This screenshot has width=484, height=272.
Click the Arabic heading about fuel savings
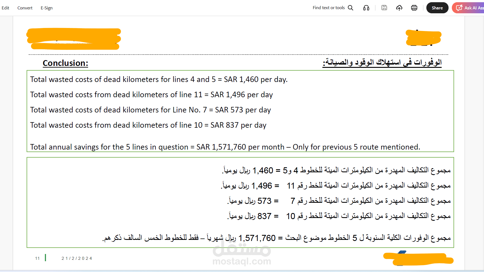pos(382,63)
